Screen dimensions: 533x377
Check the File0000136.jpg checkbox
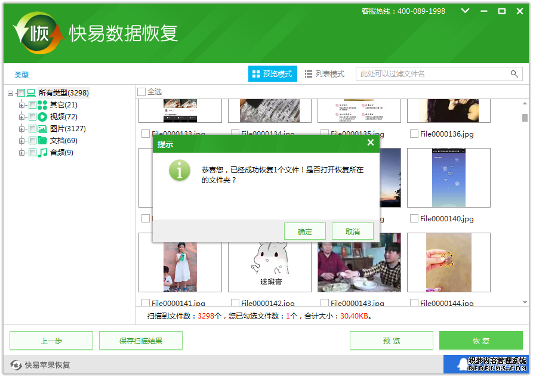tap(414, 134)
